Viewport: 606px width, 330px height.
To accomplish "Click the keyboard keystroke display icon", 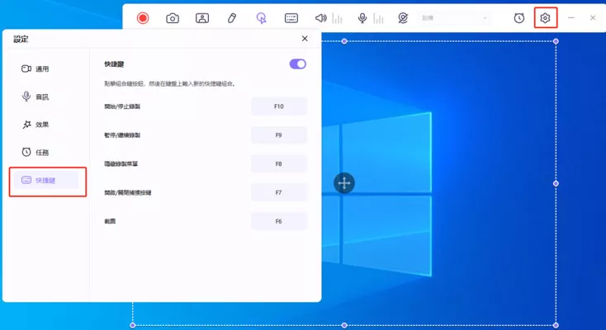I will point(291,18).
